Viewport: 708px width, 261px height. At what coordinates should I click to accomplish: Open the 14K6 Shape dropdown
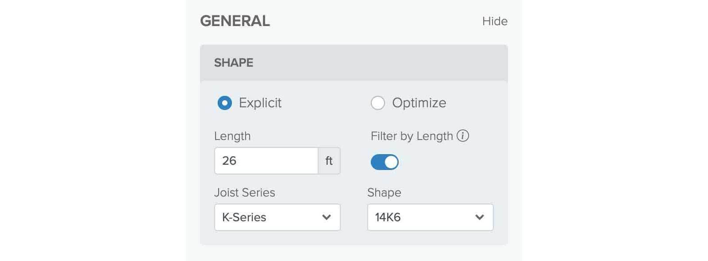[430, 217]
